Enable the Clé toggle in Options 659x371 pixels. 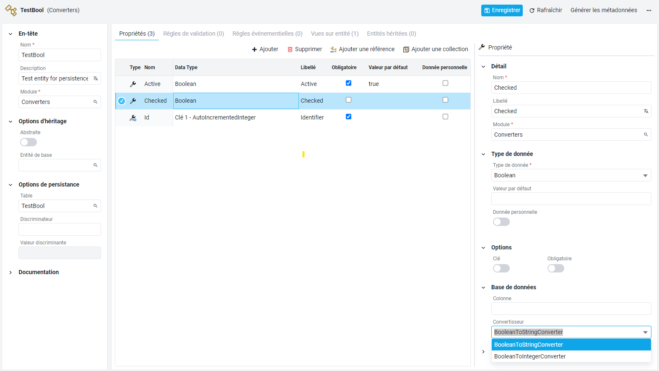[x=501, y=268]
